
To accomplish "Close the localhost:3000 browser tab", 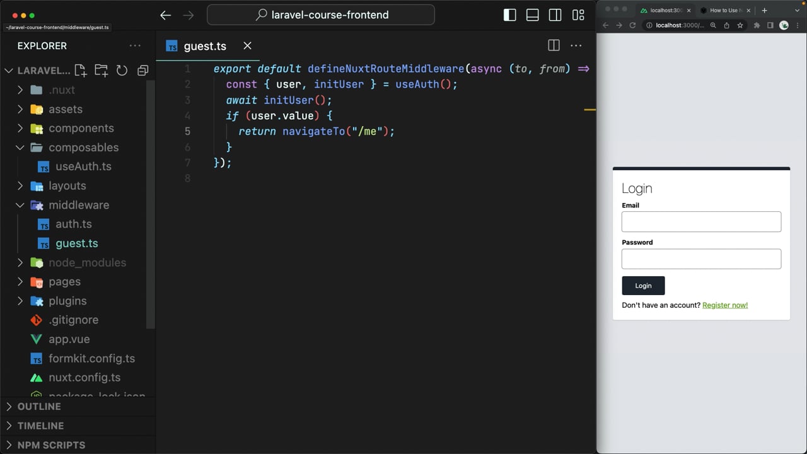I will point(688,10).
